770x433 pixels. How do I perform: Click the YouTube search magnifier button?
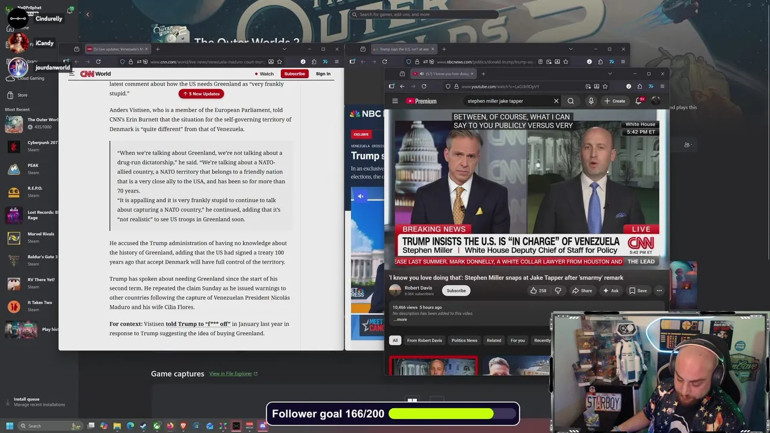point(571,101)
